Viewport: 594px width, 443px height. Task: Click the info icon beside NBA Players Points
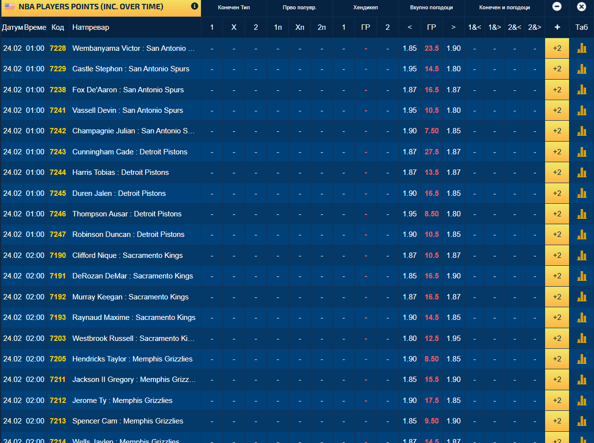[x=195, y=7]
